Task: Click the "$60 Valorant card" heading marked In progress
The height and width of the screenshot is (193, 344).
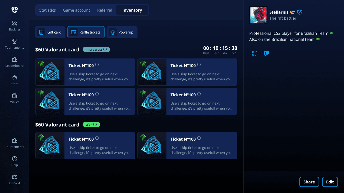Action: 57,50
